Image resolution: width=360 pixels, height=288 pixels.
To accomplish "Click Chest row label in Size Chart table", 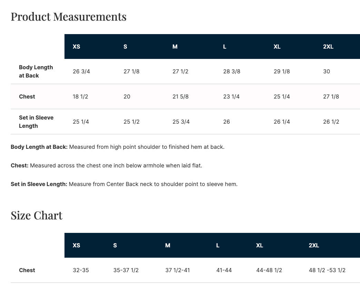I will (x=27, y=270).
